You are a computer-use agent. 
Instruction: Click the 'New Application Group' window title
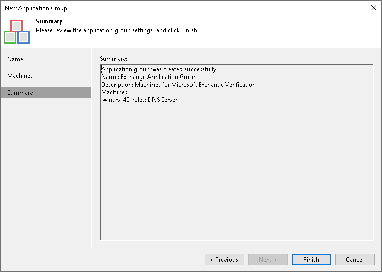point(36,8)
